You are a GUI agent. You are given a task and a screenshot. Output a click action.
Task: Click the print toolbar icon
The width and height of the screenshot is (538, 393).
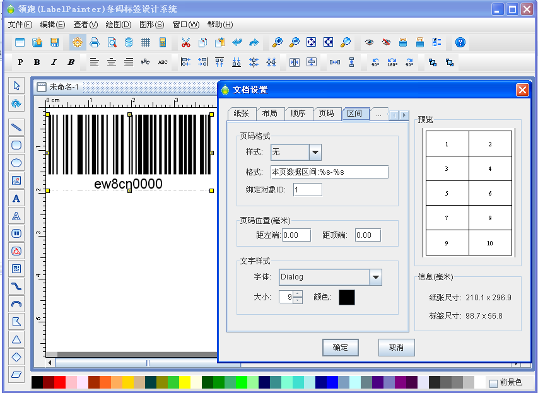(95, 42)
